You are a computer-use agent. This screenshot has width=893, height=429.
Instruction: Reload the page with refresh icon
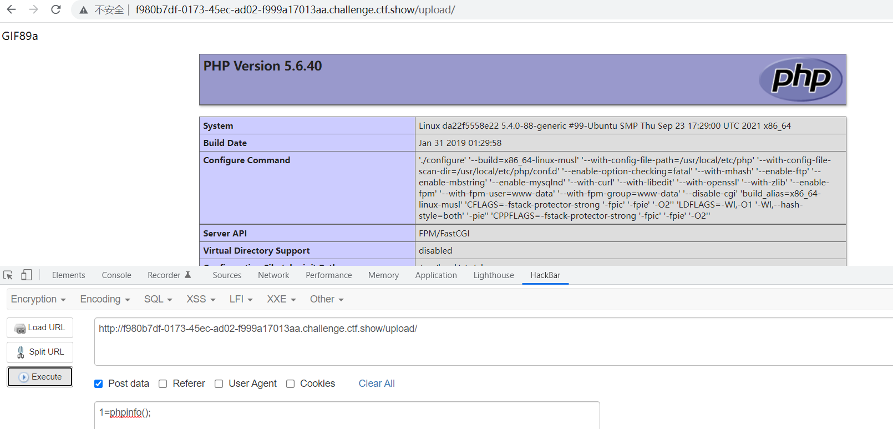point(56,9)
